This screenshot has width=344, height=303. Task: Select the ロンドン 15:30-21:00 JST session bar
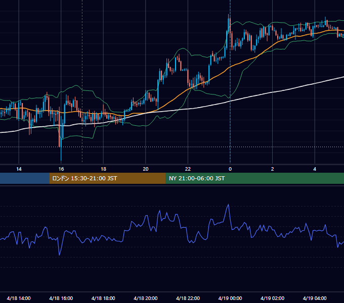click(x=107, y=178)
